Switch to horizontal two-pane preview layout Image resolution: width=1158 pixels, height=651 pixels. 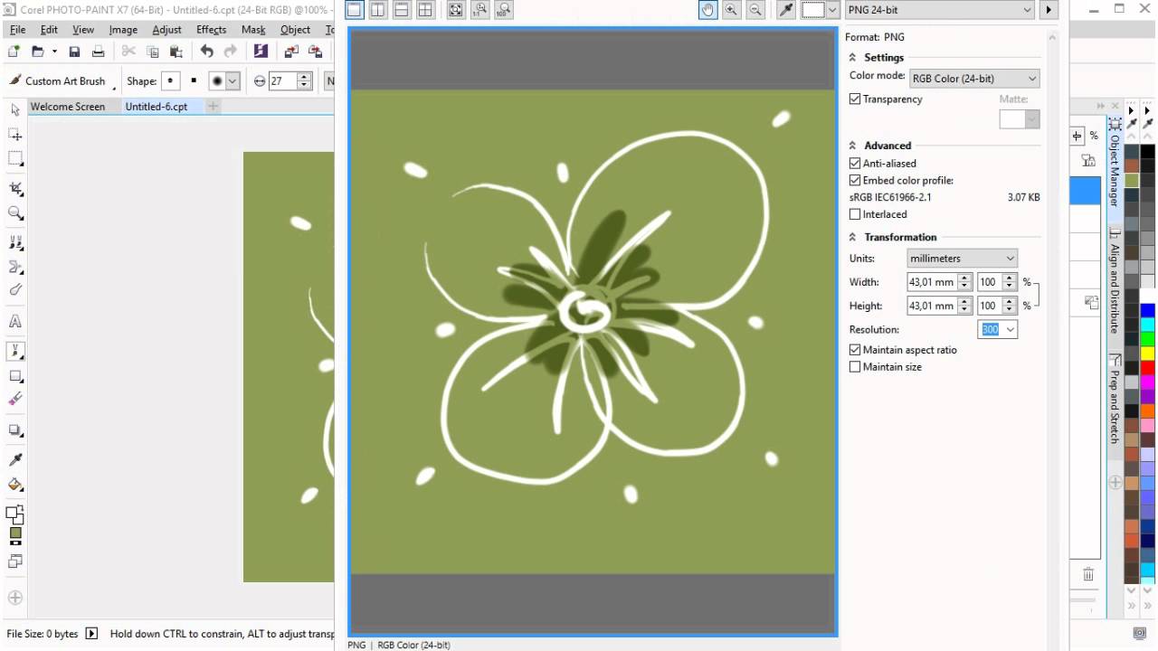pyautogui.click(x=401, y=10)
